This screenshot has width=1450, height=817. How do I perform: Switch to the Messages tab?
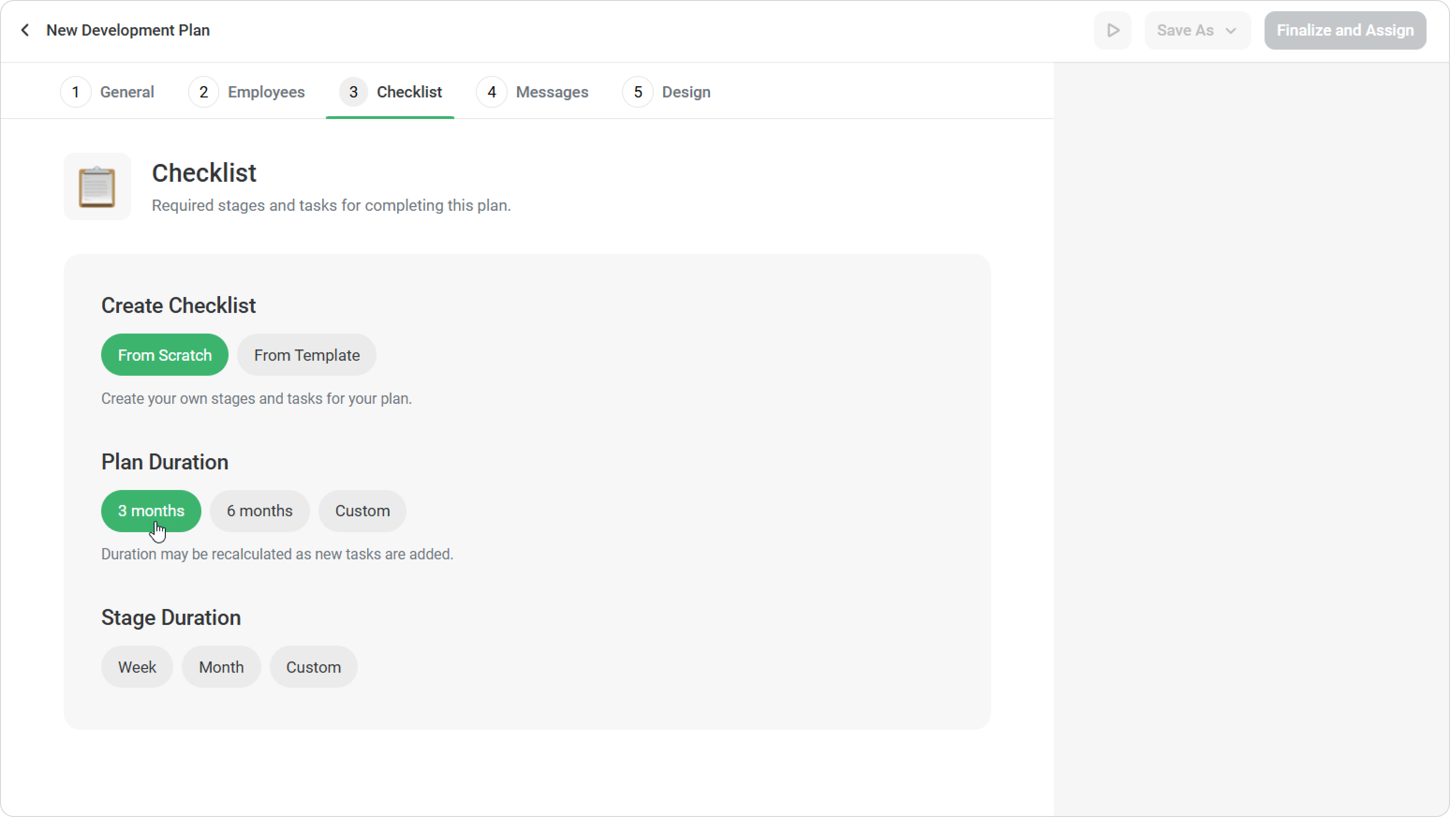tap(552, 92)
